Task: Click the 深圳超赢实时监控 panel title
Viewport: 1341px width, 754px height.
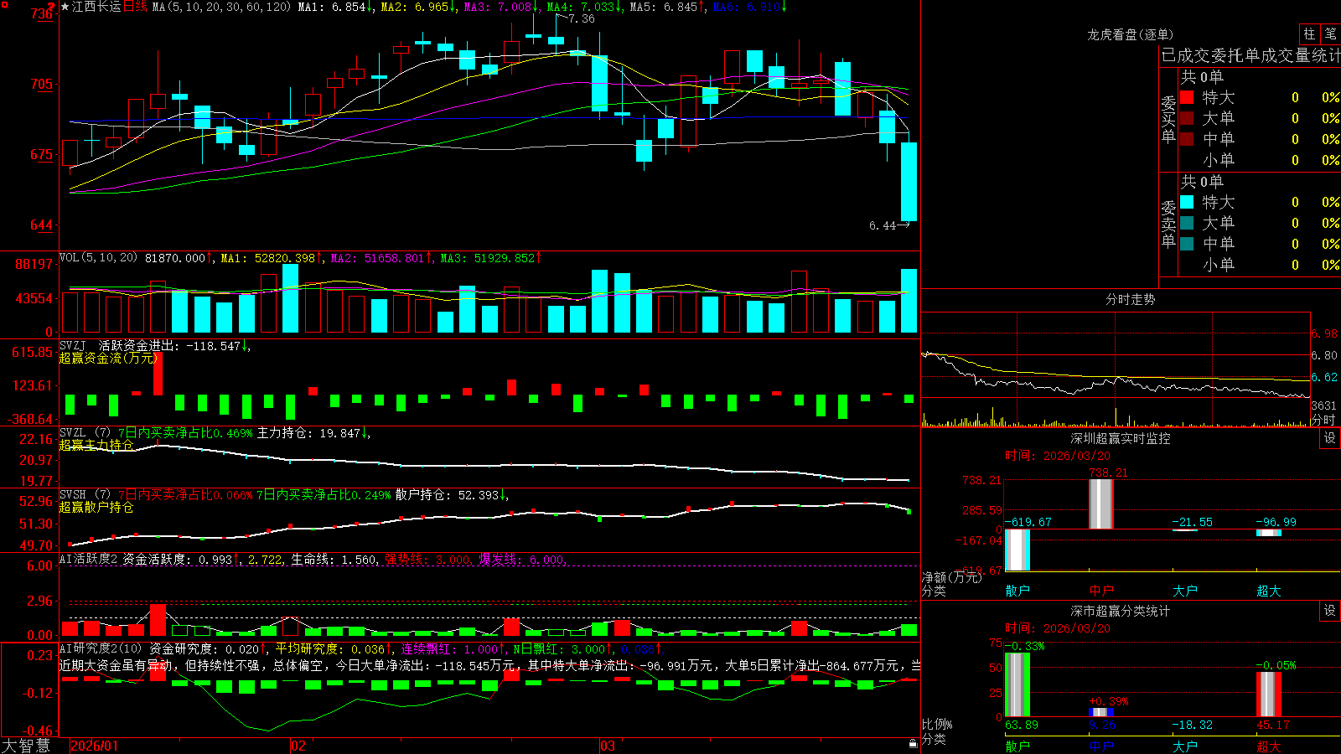Action: (1121, 438)
